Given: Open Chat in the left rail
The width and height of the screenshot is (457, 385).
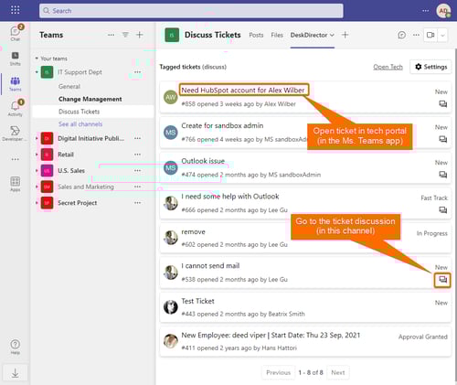Looking at the screenshot, I should point(16,33).
